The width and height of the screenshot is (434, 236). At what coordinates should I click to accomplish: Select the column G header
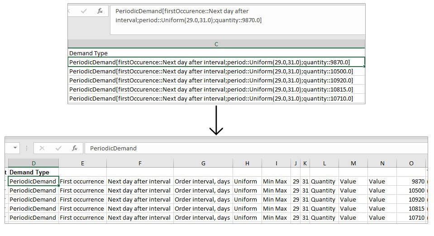coord(203,164)
